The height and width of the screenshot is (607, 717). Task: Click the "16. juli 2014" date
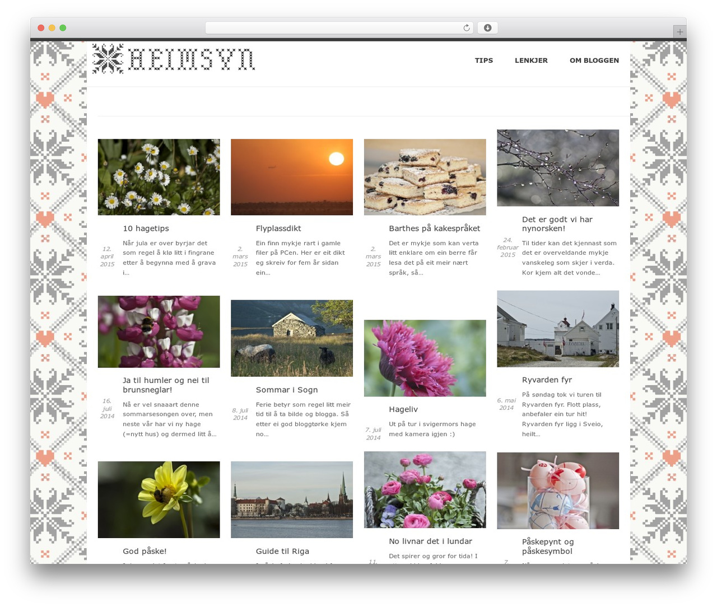pyautogui.click(x=107, y=408)
